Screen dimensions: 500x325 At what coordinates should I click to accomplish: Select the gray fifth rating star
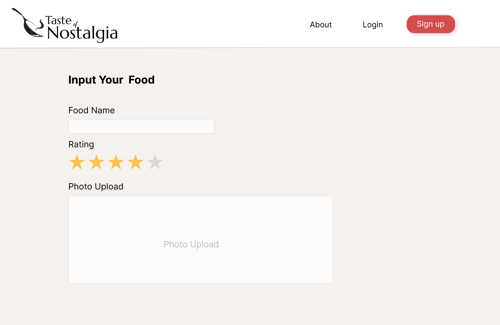tap(155, 162)
